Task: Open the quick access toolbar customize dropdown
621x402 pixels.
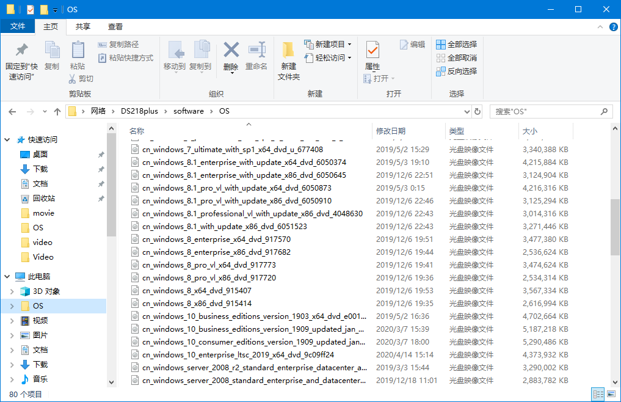Action: point(55,10)
